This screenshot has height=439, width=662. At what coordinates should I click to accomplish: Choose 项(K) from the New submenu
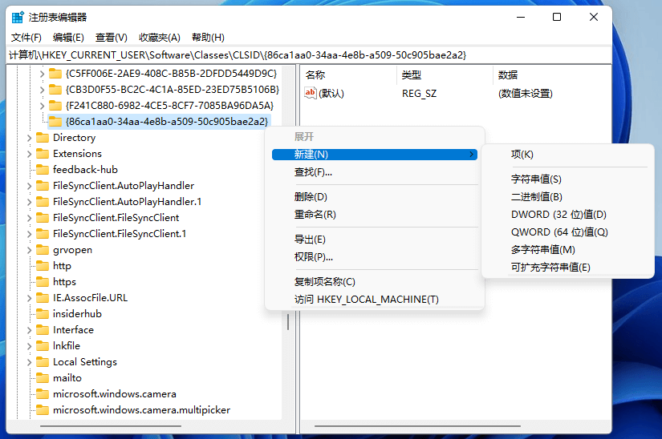coord(522,155)
